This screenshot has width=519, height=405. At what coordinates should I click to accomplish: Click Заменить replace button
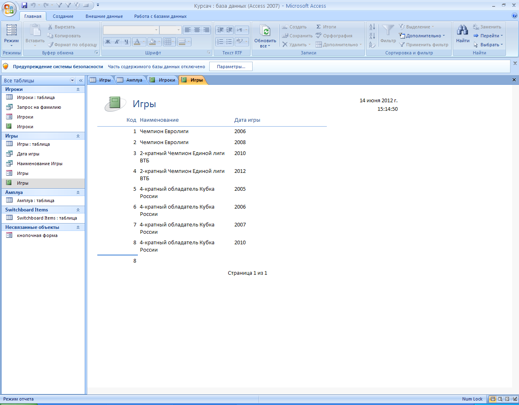point(487,27)
